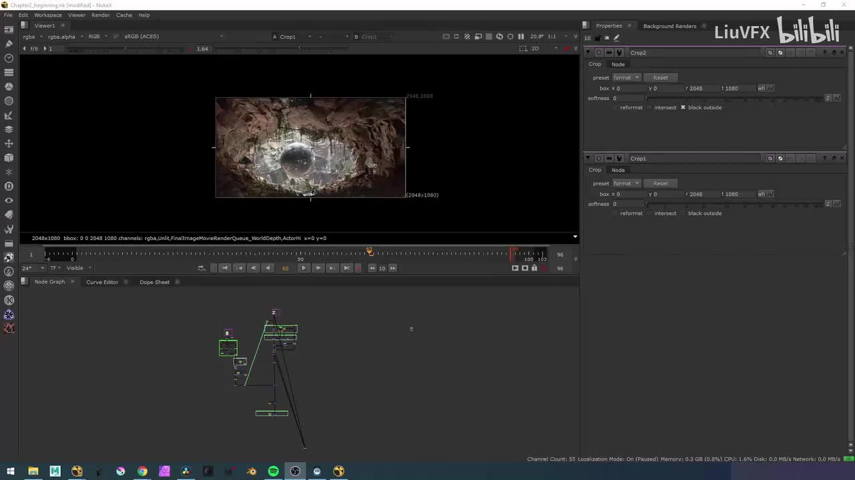Viewport: 855px width, 480px height.
Task: Open Spotify from the taskbar
Action: click(273, 471)
